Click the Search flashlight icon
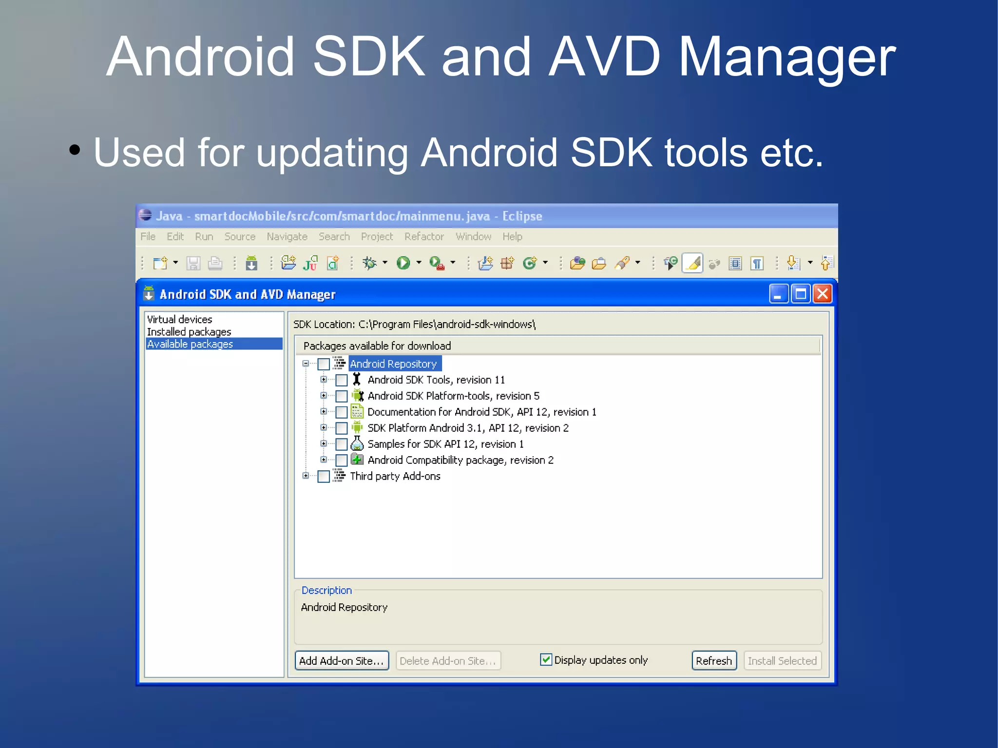This screenshot has width=998, height=748. 622,264
